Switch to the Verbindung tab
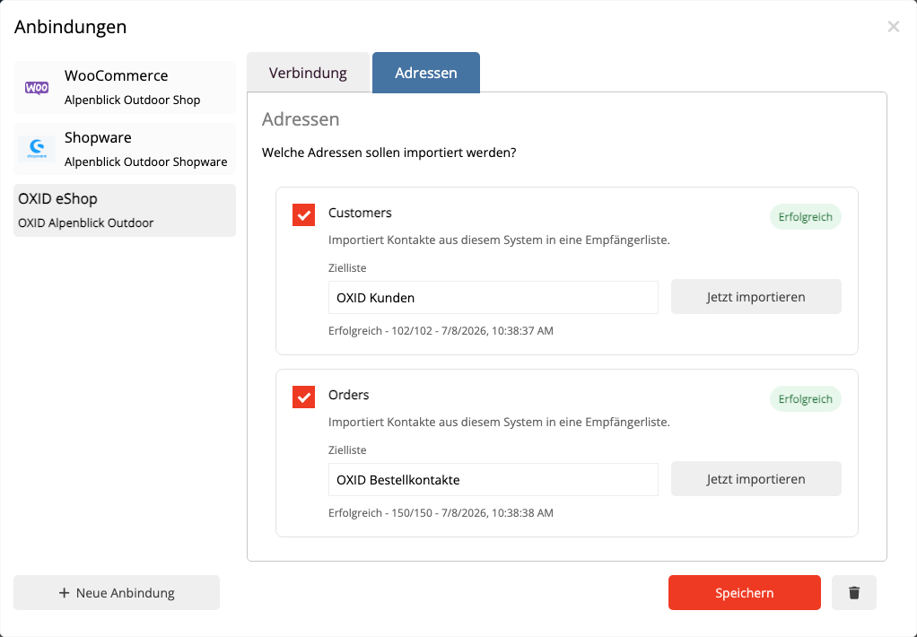 (308, 73)
